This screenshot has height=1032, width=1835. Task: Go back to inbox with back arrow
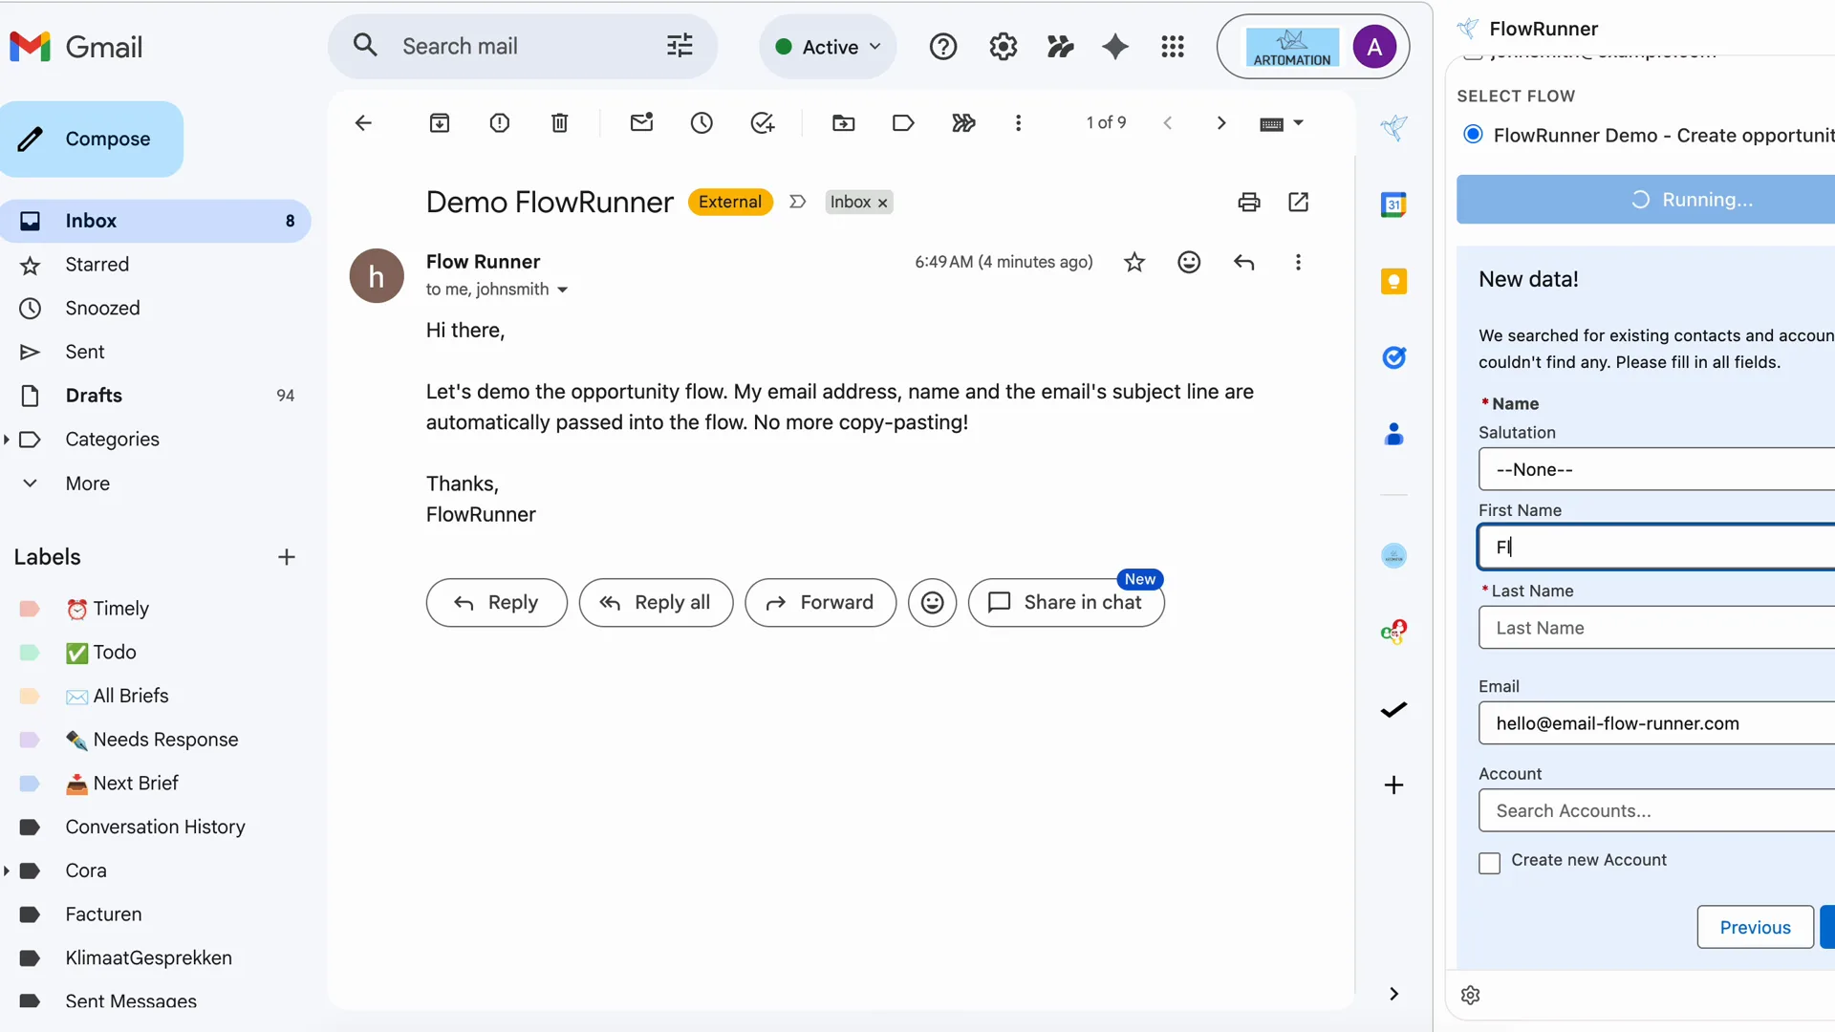click(x=363, y=122)
